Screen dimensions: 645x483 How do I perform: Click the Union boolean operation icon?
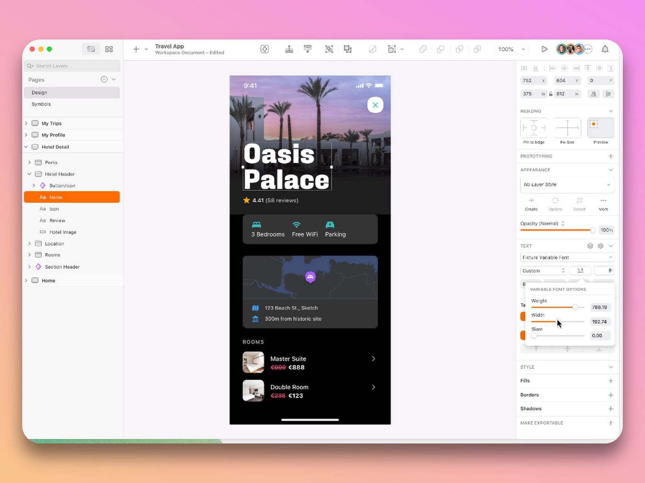423,49
